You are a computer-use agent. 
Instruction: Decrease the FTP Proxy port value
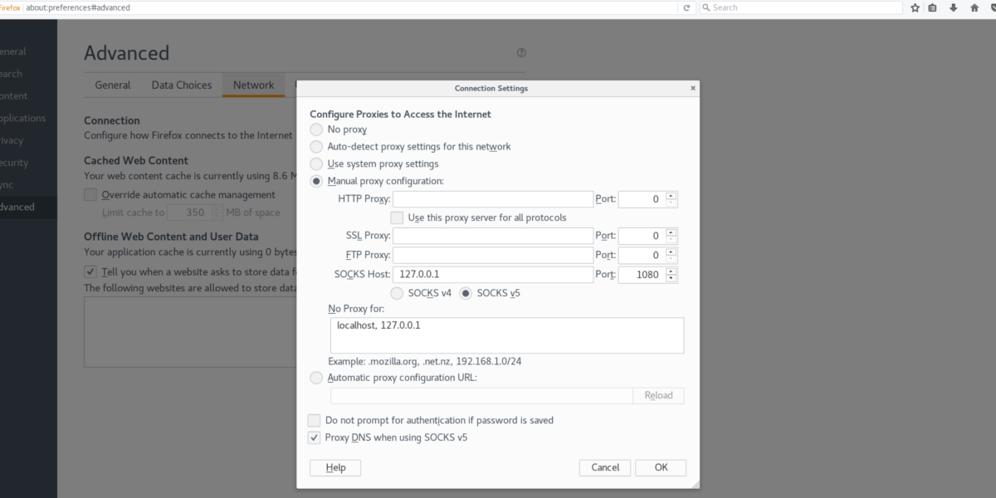(x=671, y=259)
